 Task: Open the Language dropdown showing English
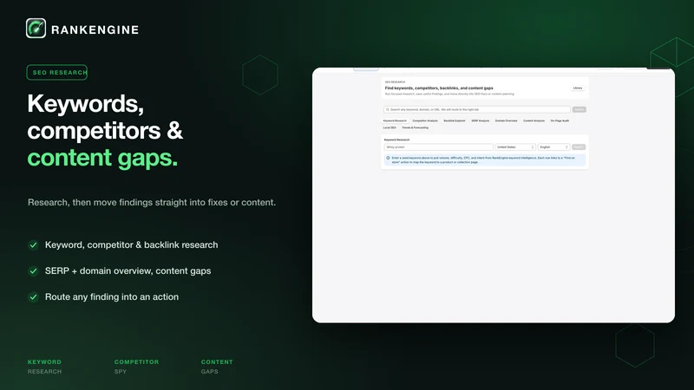point(553,147)
